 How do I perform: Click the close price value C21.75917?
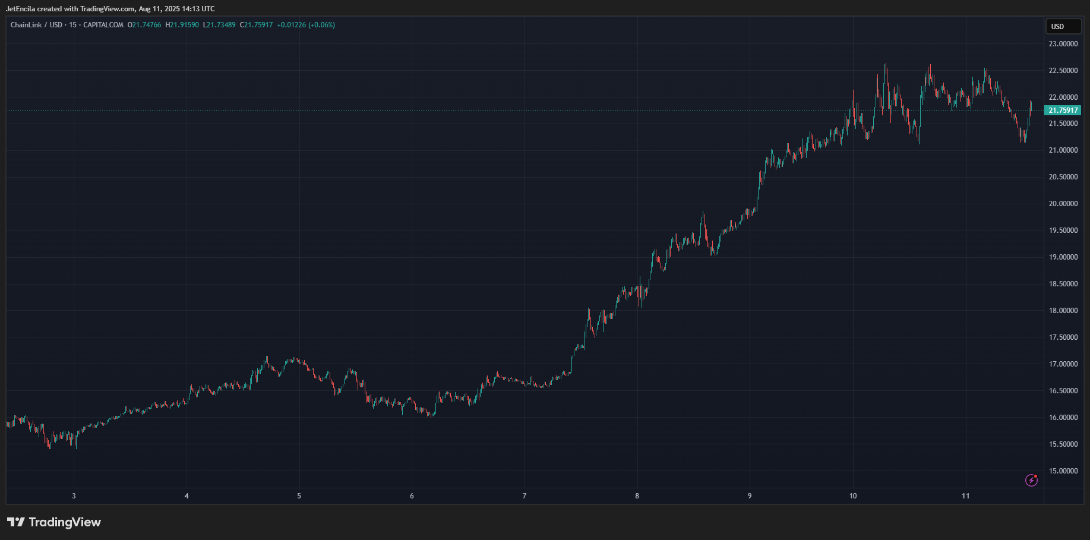pos(255,25)
